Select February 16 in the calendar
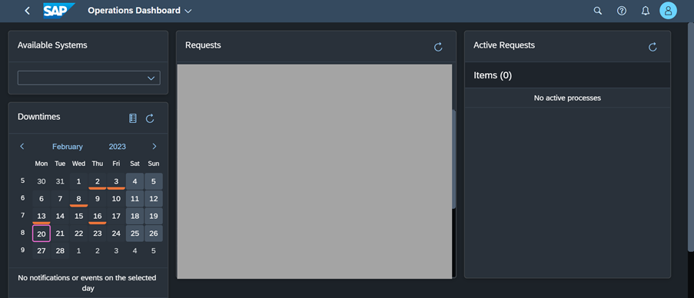The image size is (694, 298). [98, 217]
